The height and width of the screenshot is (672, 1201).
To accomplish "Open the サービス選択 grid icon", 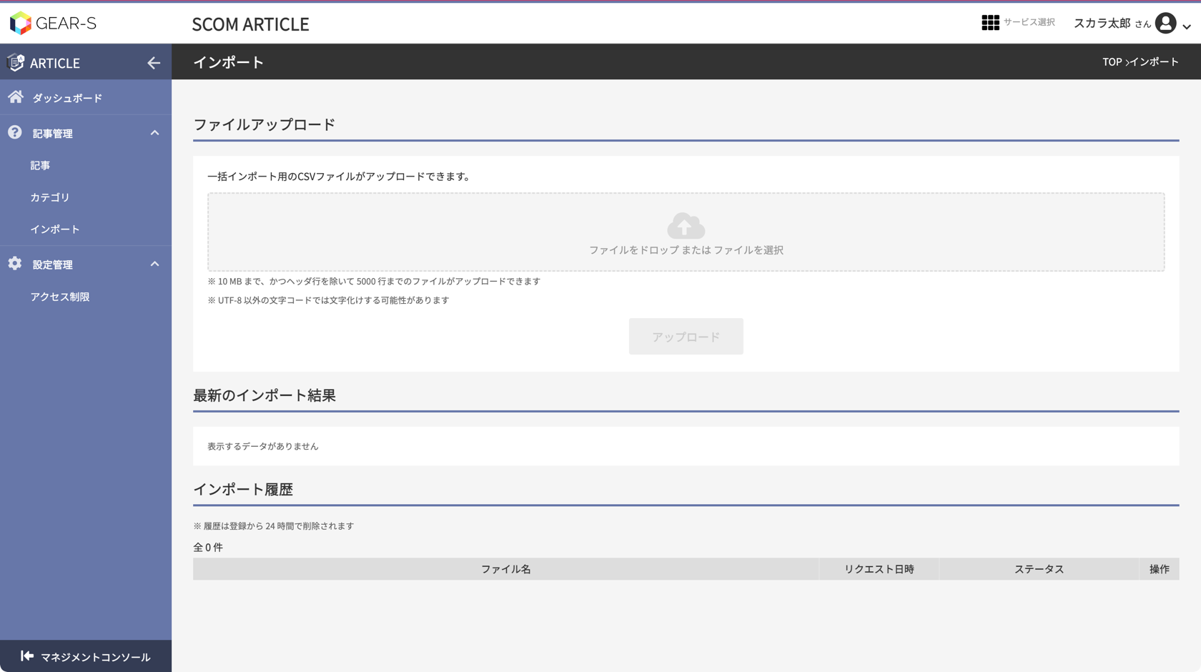I will point(990,23).
